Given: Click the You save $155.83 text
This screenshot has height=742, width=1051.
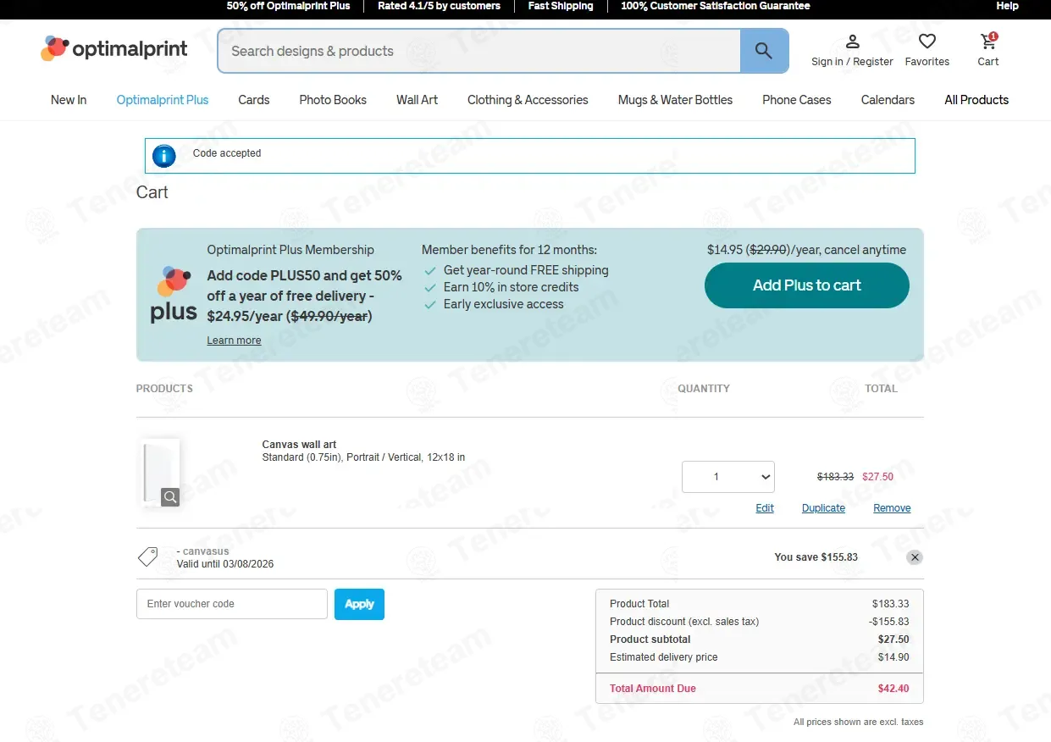Looking at the screenshot, I should (x=816, y=557).
